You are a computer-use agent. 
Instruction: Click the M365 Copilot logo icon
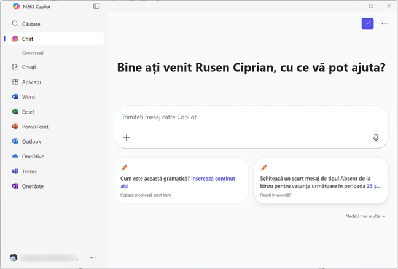[x=16, y=6]
